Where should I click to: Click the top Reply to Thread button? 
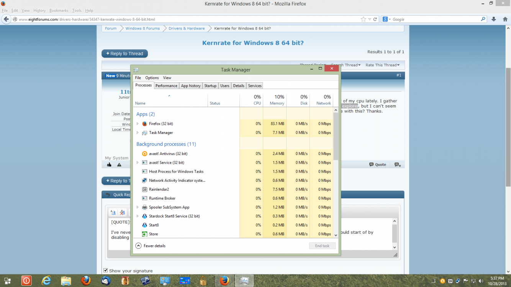click(124, 54)
